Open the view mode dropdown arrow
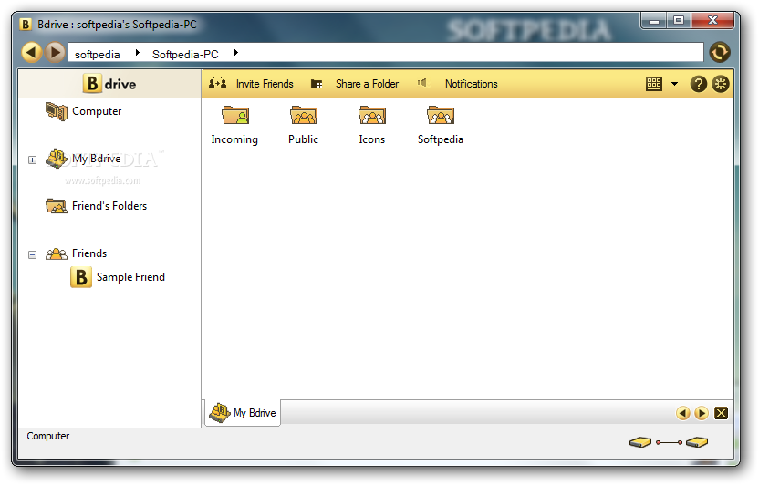759x485 pixels. tap(674, 84)
